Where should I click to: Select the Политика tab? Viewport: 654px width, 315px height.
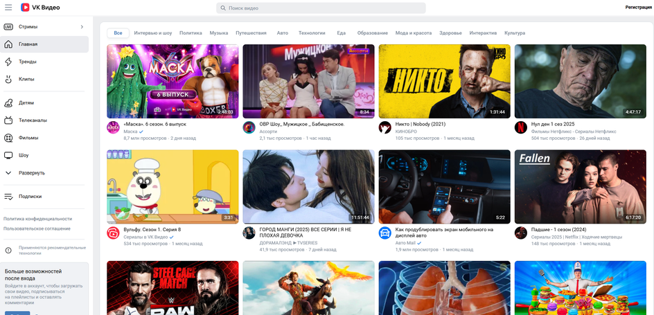(x=191, y=33)
